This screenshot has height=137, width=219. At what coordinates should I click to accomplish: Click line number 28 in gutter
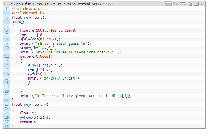click(x=6, y=126)
